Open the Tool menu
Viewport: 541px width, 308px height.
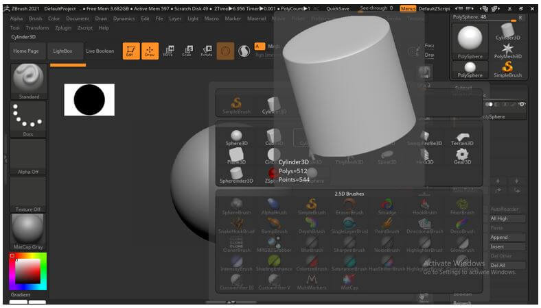pos(15,28)
